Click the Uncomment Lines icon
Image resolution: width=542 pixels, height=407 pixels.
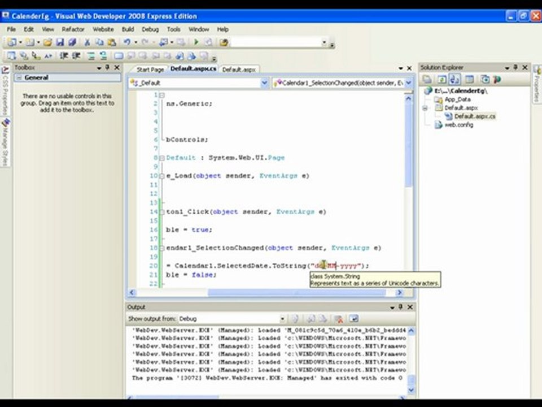[103, 56]
